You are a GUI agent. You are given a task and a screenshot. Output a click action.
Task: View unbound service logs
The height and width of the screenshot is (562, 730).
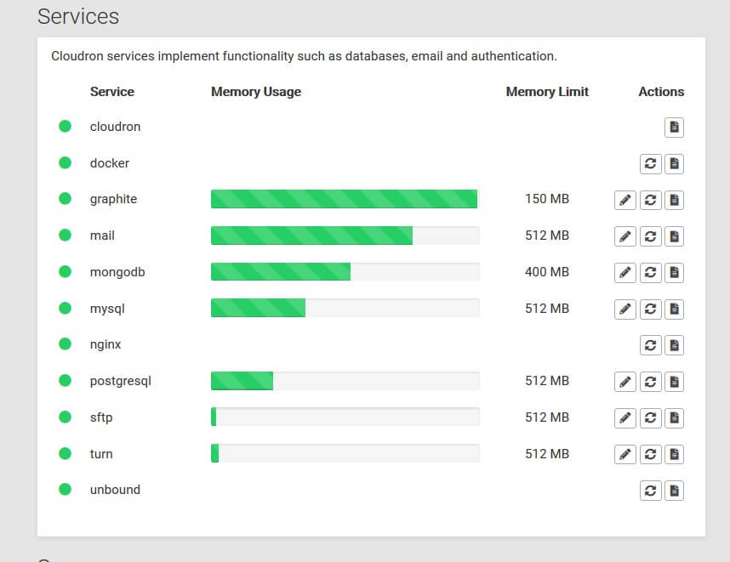point(674,491)
